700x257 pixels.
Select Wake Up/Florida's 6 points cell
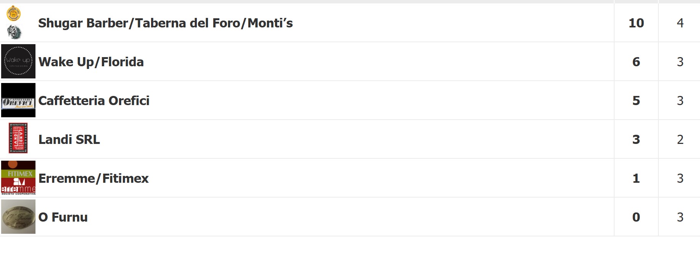[636, 62]
